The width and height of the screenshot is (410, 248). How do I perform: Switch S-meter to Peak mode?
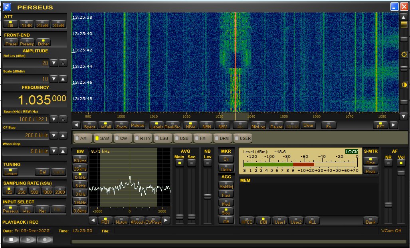(x=370, y=170)
